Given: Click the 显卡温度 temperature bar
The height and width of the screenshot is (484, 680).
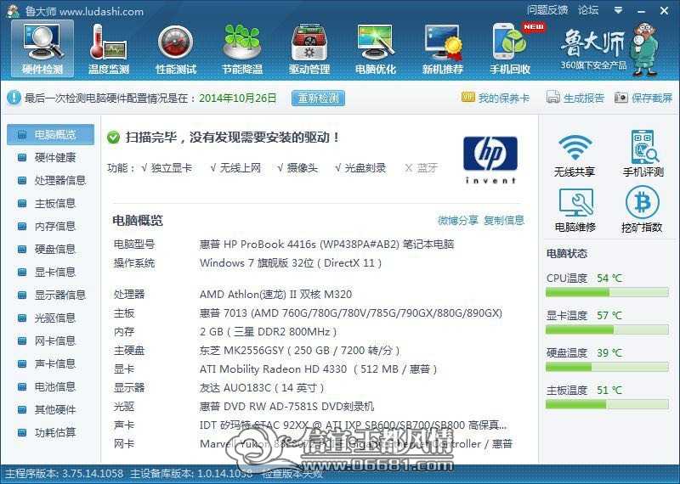Looking at the screenshot, I should coord(607,330).
